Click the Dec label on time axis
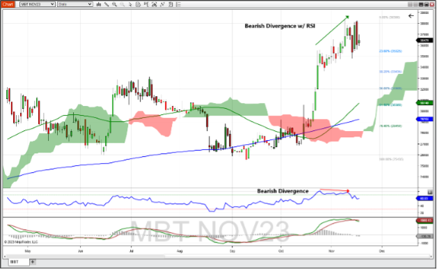The width and height of the screenshot is (437, 269). [382, 251]
